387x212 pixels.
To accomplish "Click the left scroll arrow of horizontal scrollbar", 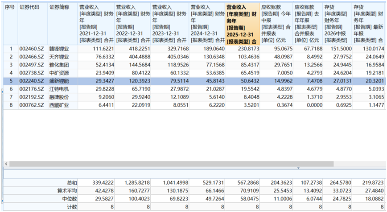I will [x=6, y=164].
